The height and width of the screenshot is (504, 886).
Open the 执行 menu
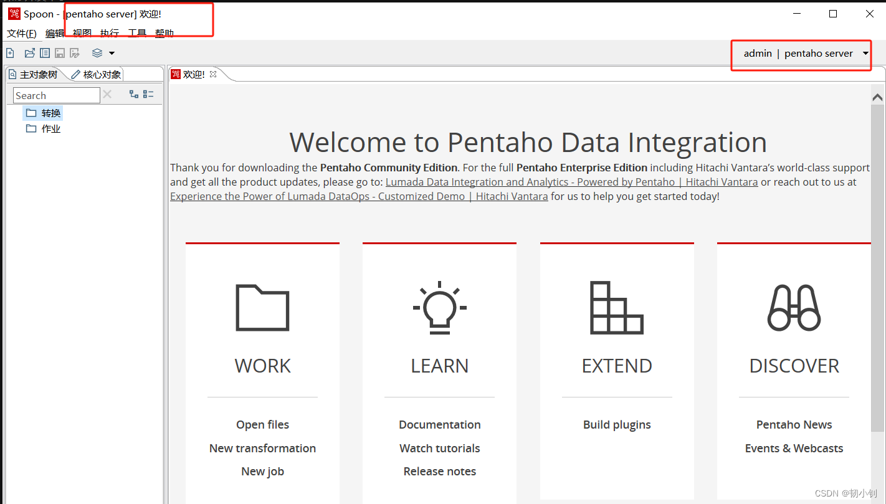tap(110, 33)
